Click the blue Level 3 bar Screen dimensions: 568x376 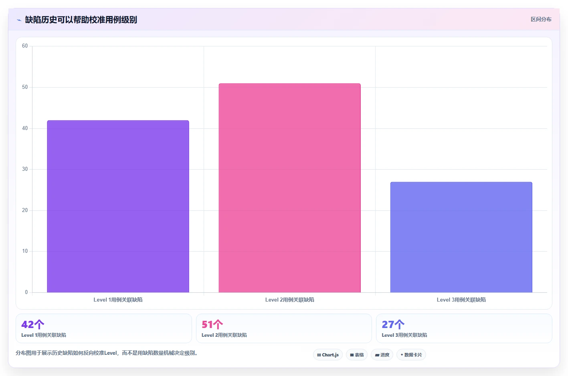[x=461, y=237]
